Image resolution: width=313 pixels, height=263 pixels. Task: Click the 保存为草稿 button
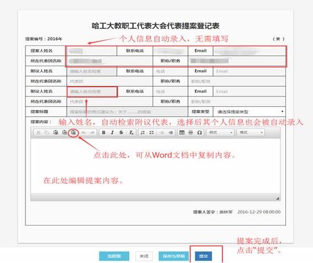174,256
